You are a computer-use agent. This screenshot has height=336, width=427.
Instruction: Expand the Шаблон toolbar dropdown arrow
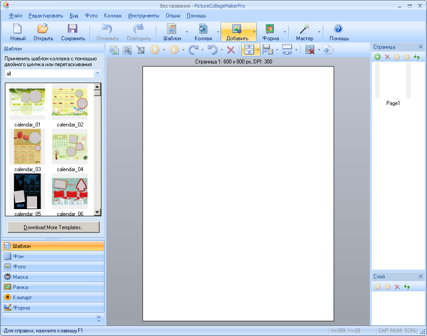point(187,32)
